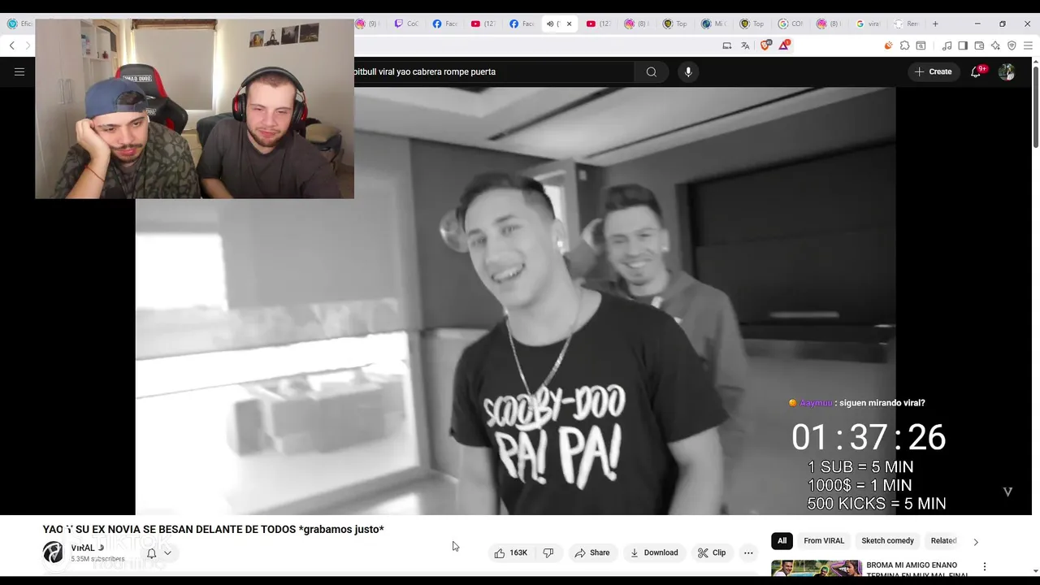
Task: Download the video with the Download button
Action: (654, 552)
